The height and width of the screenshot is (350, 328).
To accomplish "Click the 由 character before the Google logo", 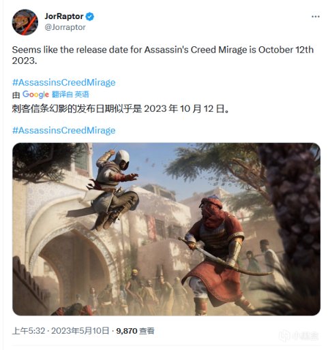I will [x=16, y=95].
